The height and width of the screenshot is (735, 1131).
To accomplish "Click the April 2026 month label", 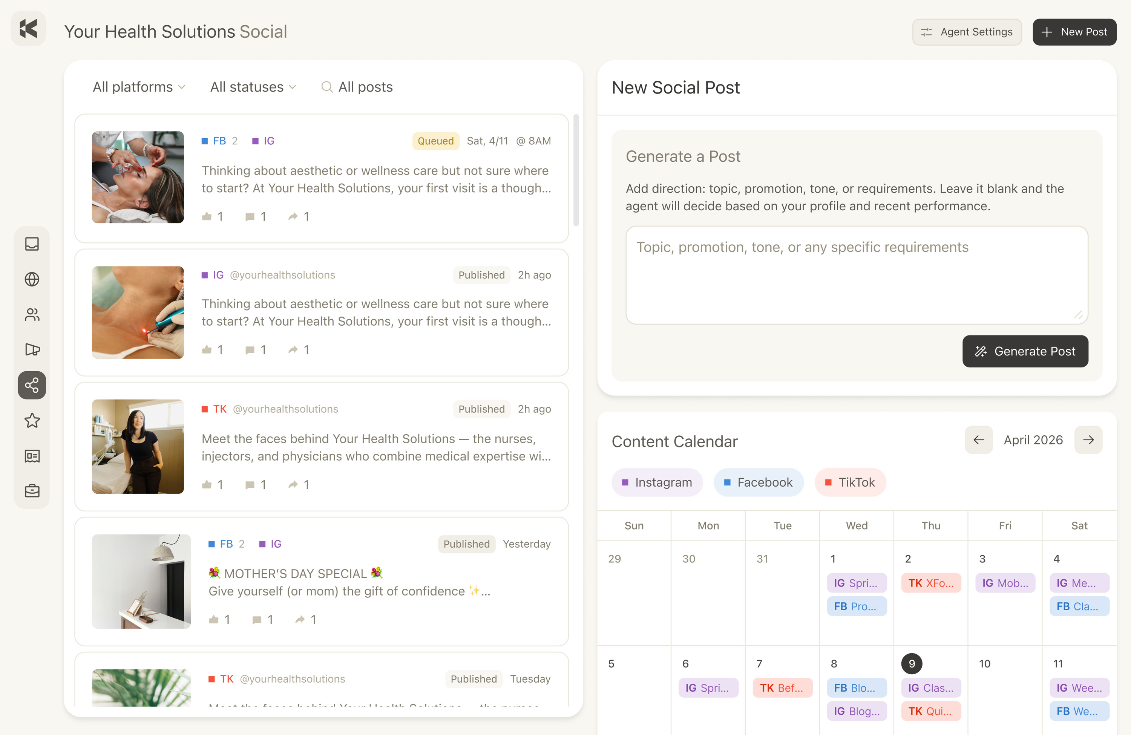I will pyautogui.click(x=1033, y=440).
